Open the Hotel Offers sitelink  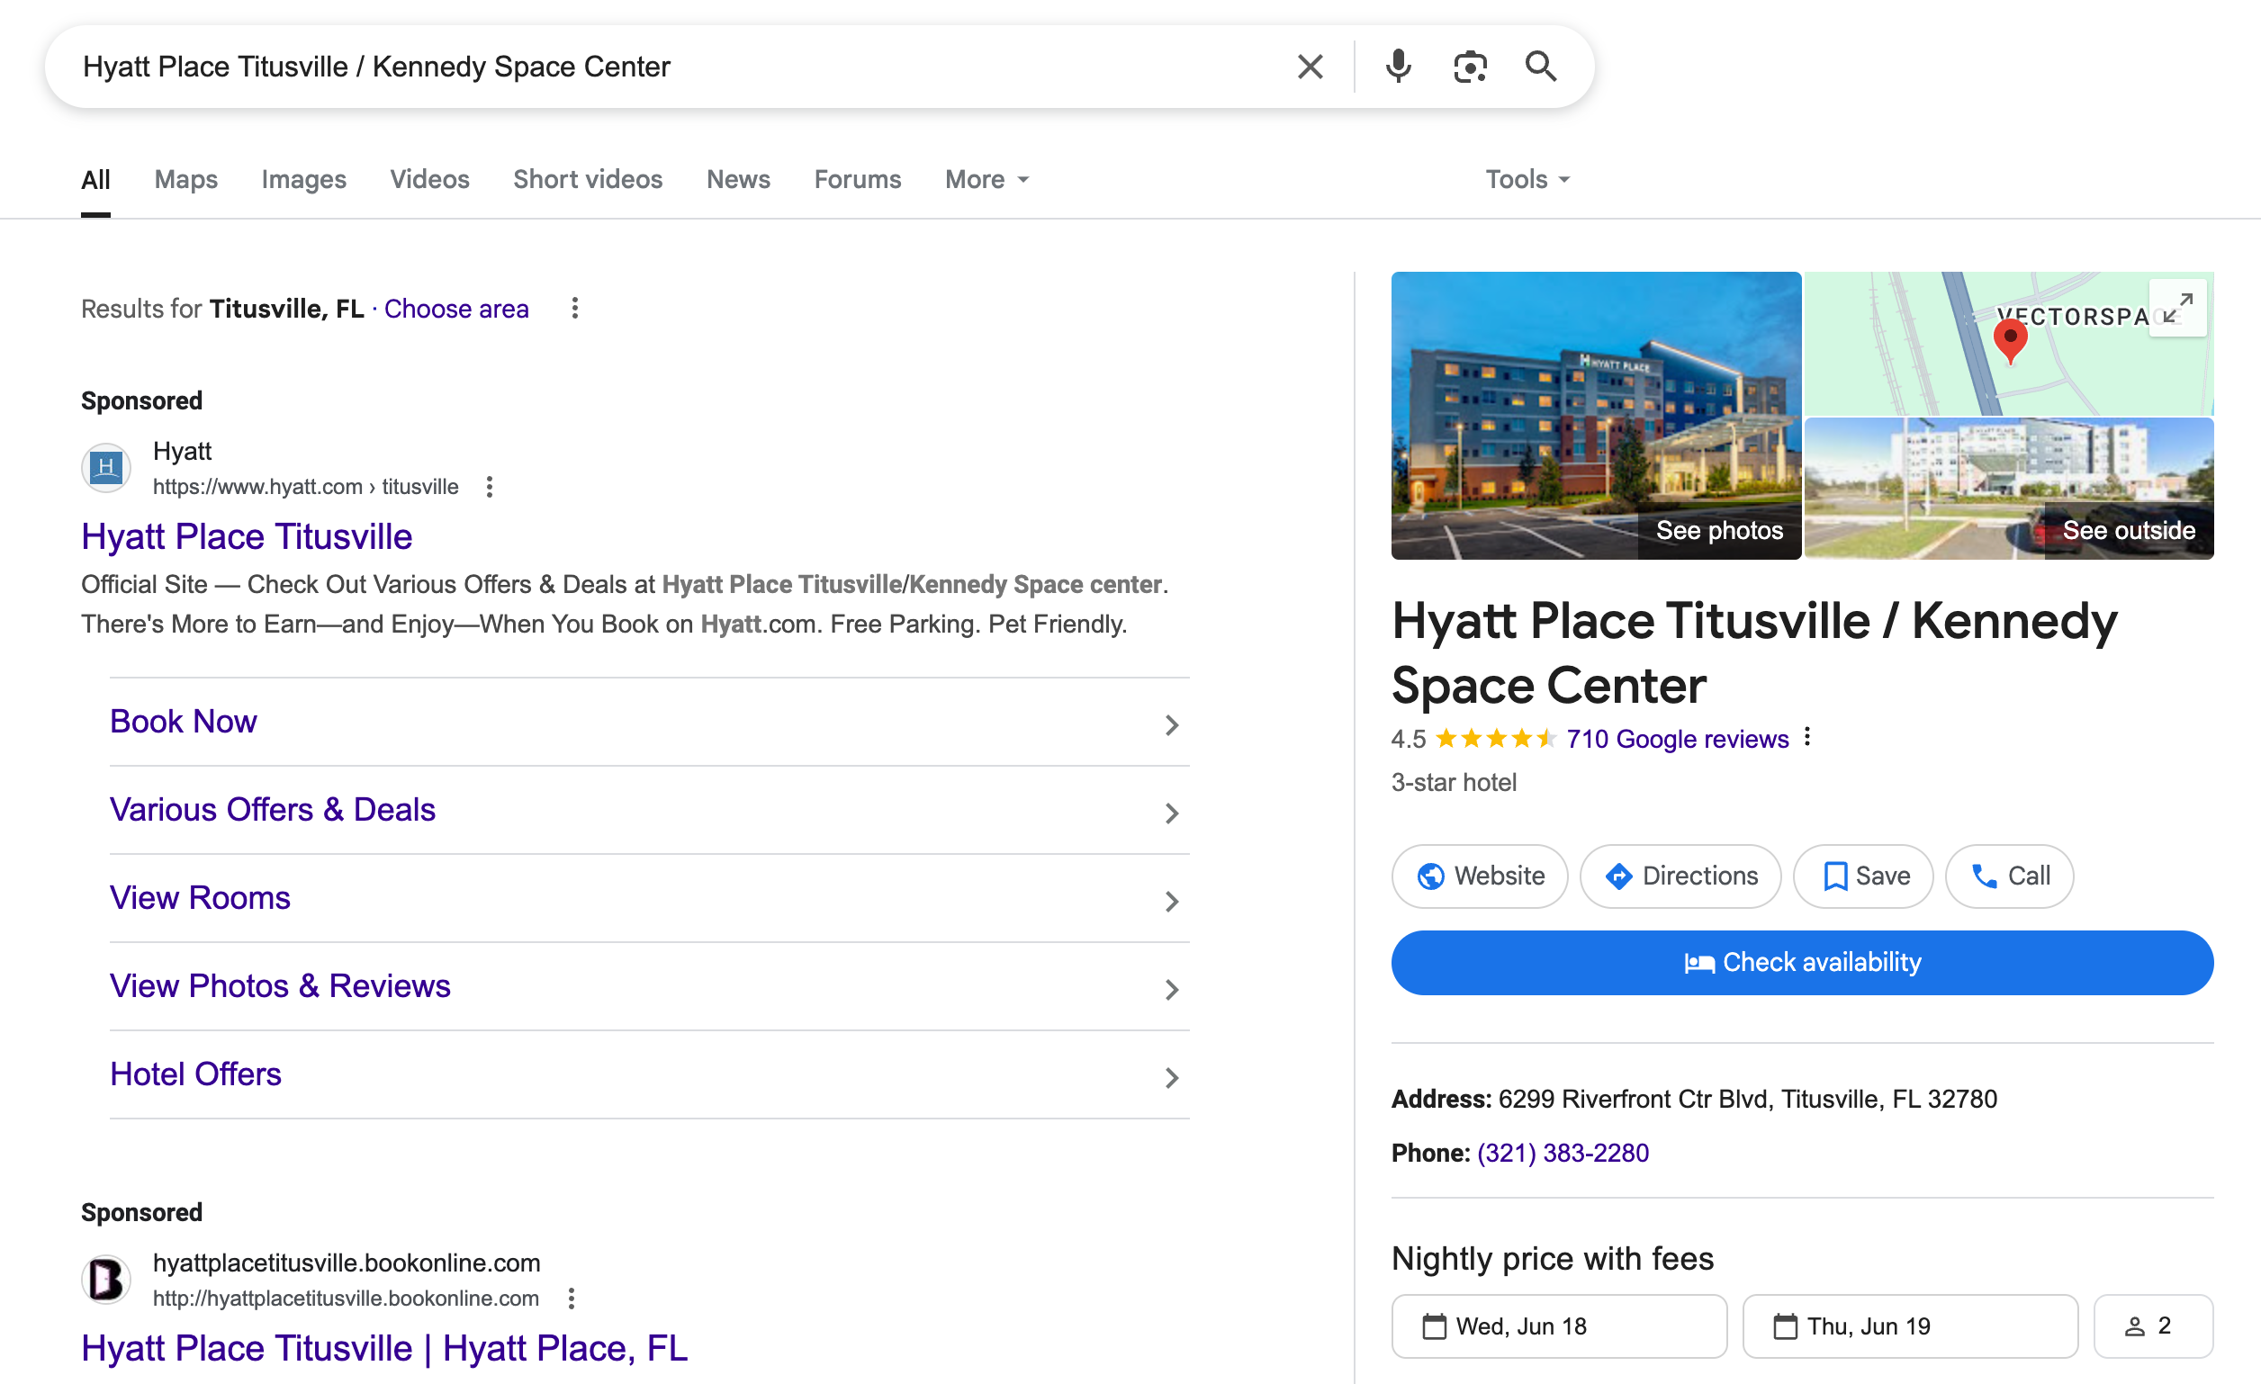coord(195,1073)
